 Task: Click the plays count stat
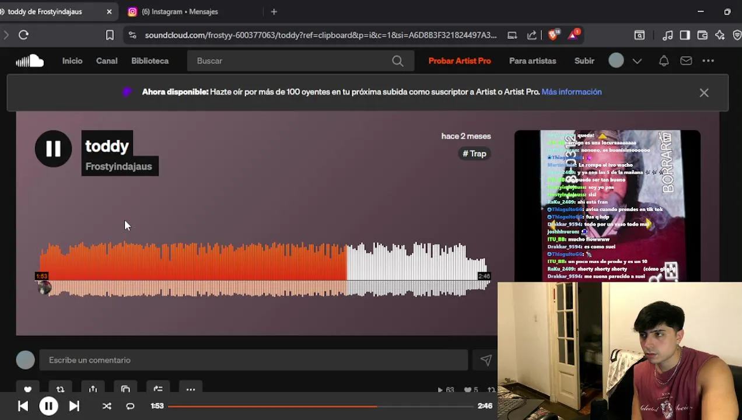click(446, 390)
